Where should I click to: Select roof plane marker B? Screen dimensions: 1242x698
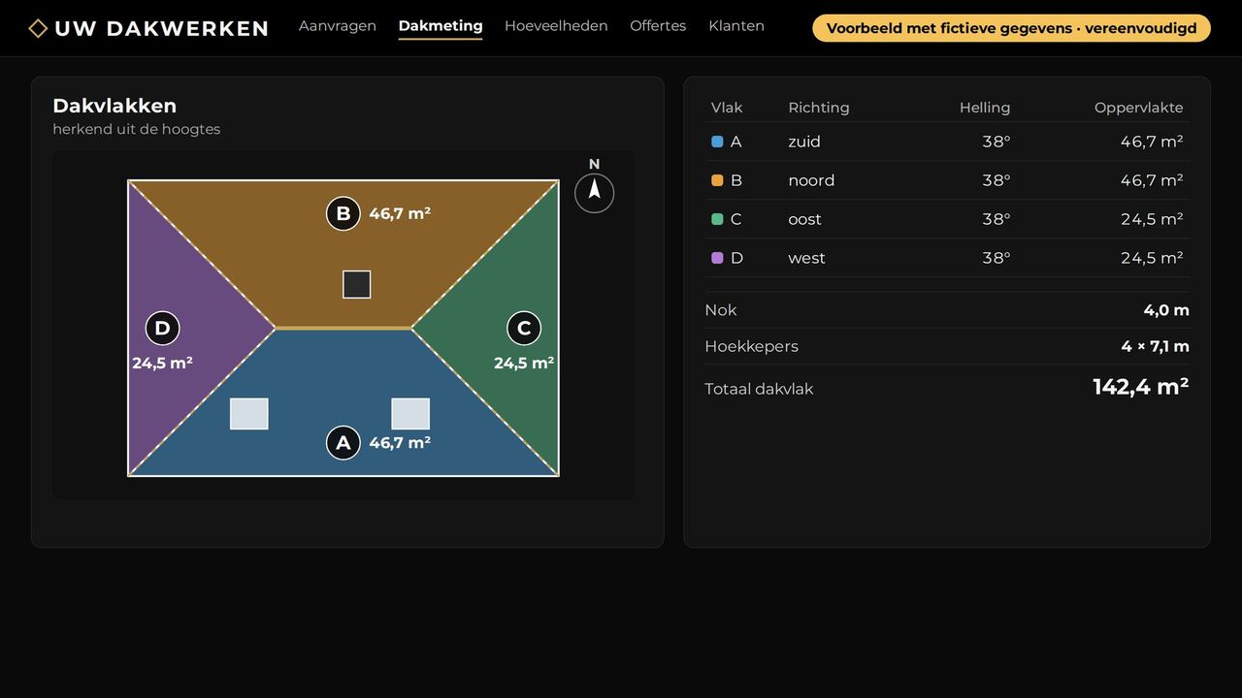[343, 213]
